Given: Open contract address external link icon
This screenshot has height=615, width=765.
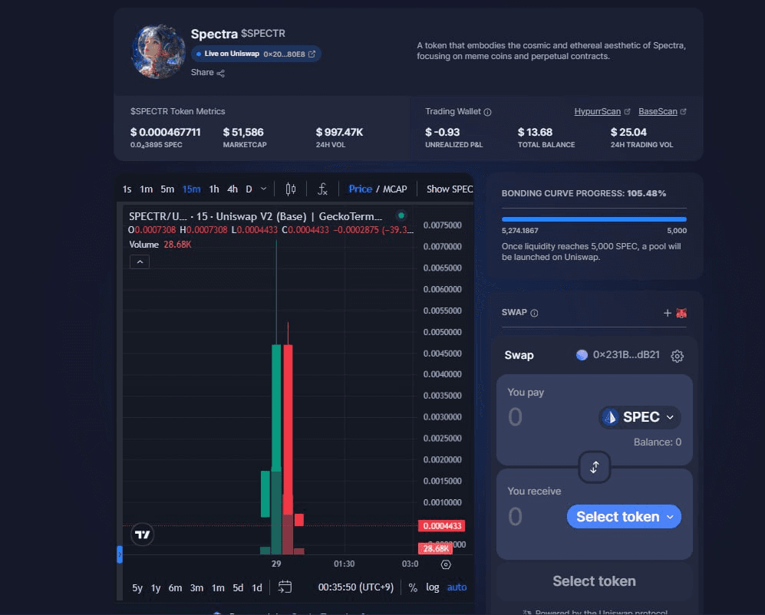Looking at the screenshot, I should tap(312, 54).
